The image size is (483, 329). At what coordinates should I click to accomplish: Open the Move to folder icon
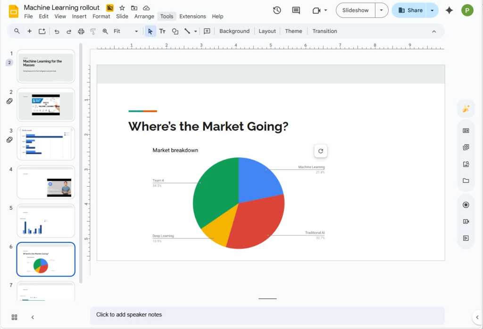133,8
